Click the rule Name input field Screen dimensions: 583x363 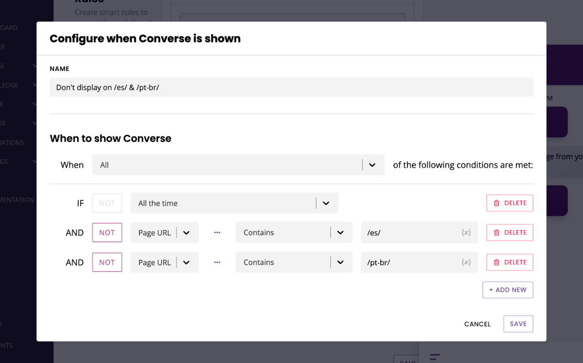coord(291,87)
